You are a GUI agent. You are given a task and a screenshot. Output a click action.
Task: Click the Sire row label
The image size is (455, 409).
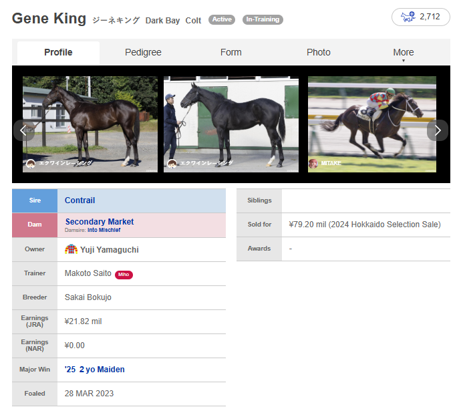[x=35, y=200]
